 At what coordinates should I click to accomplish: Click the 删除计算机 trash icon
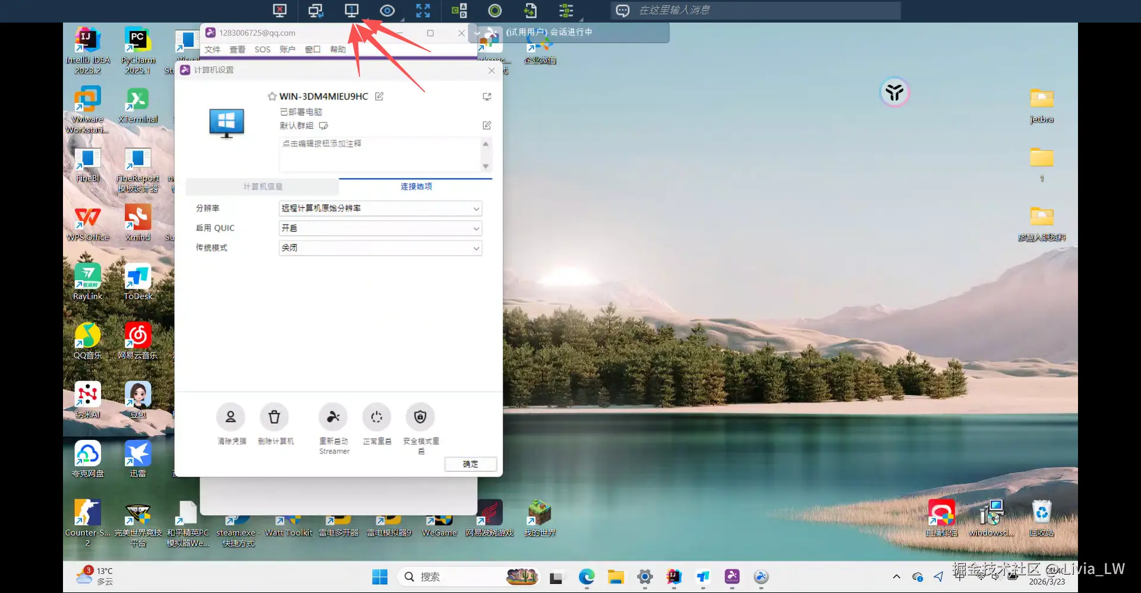pos(274,417)
